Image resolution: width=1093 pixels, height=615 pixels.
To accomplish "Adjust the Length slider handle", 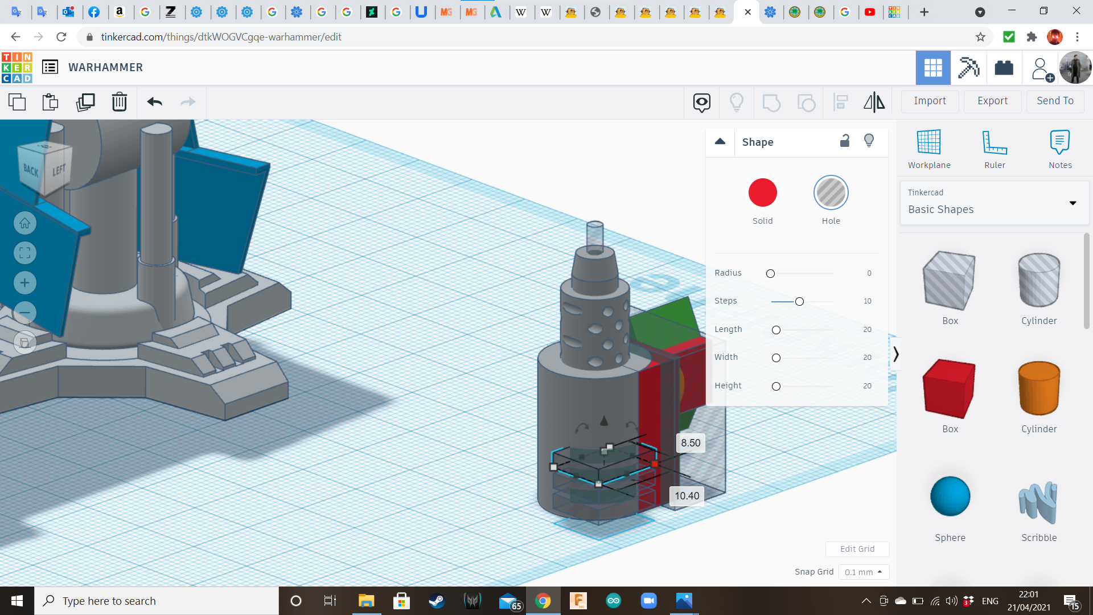I will [x=776, y=330].
